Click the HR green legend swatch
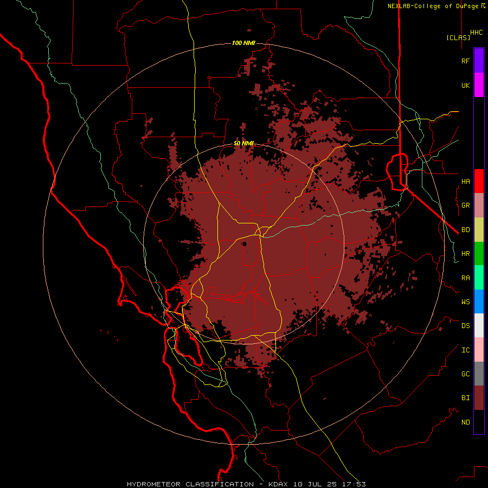 (x=479, y=254)
